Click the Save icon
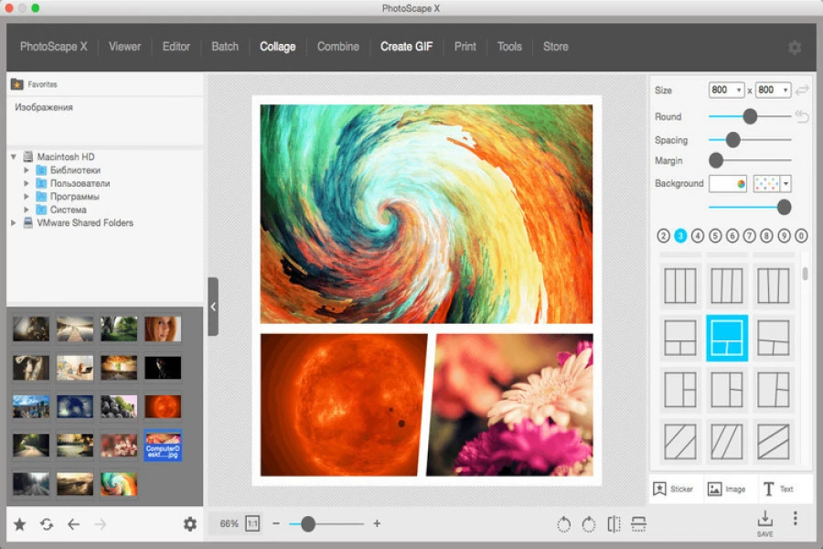Image resolution: width=823 pixels, height=549 pixels. pos(765,521)
